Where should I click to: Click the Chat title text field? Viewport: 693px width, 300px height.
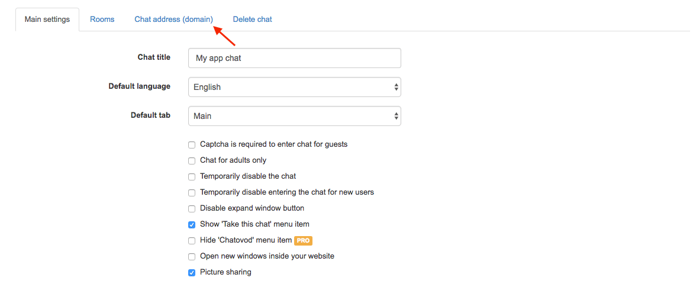click(x=294, y=58)
